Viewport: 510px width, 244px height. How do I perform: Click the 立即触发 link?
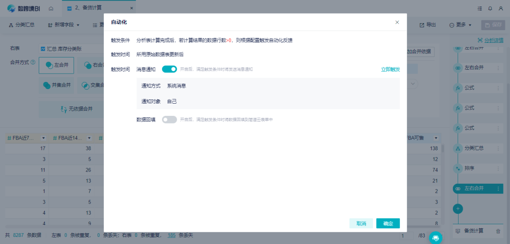(391, 69)
